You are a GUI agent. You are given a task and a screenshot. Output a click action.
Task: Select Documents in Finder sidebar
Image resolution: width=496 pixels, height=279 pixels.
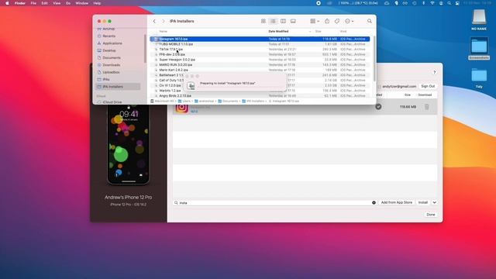coord(112,58)
